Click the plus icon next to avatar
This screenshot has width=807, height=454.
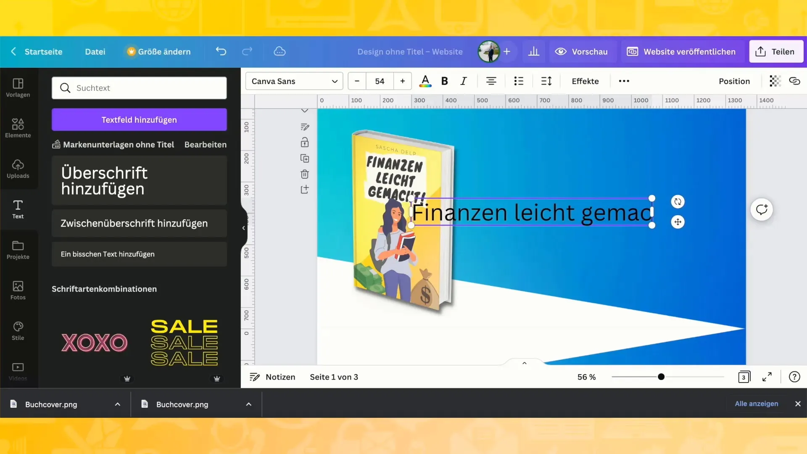click(x=507, y=51)
